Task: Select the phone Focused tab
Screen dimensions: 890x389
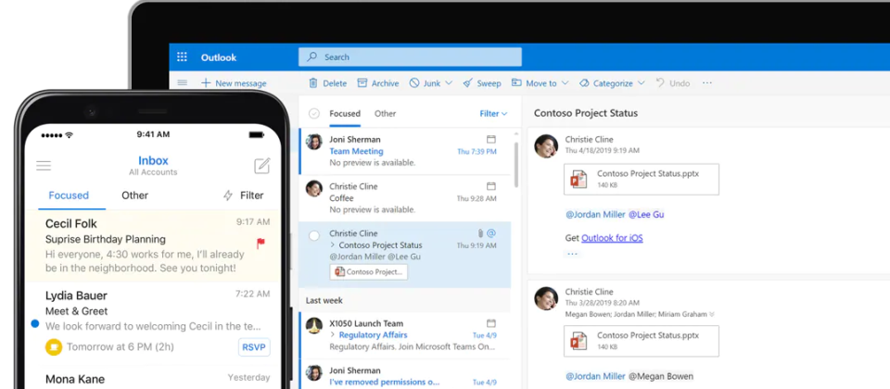Action: [x=69, y=195]
